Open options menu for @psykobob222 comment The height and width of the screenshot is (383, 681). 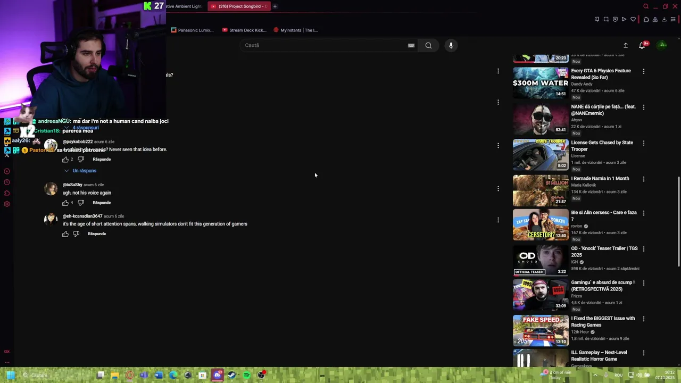pyautogui.click(x=498, y=145)
